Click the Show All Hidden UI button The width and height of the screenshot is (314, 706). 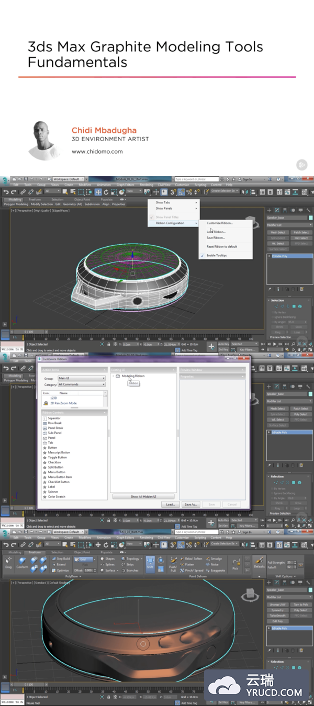click(x=143, y=496)
